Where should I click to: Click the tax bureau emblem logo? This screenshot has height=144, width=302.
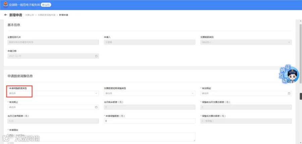[x=6, y=5]
